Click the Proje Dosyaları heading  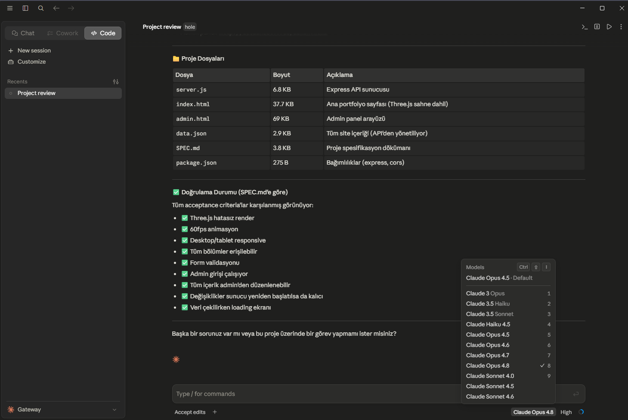tap(203, 58)
